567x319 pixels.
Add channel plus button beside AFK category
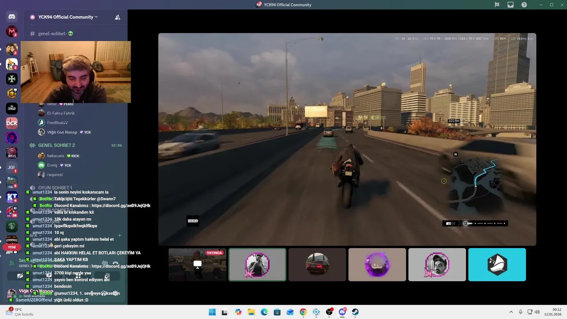[120, 235]
